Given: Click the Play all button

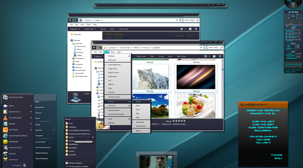Looking at the screenshot, I should (103, 29).
